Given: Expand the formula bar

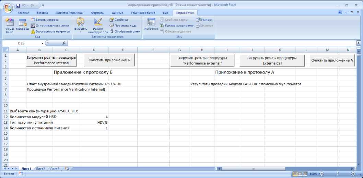Looking at the screenshot, I should click(x=359, y=43).
